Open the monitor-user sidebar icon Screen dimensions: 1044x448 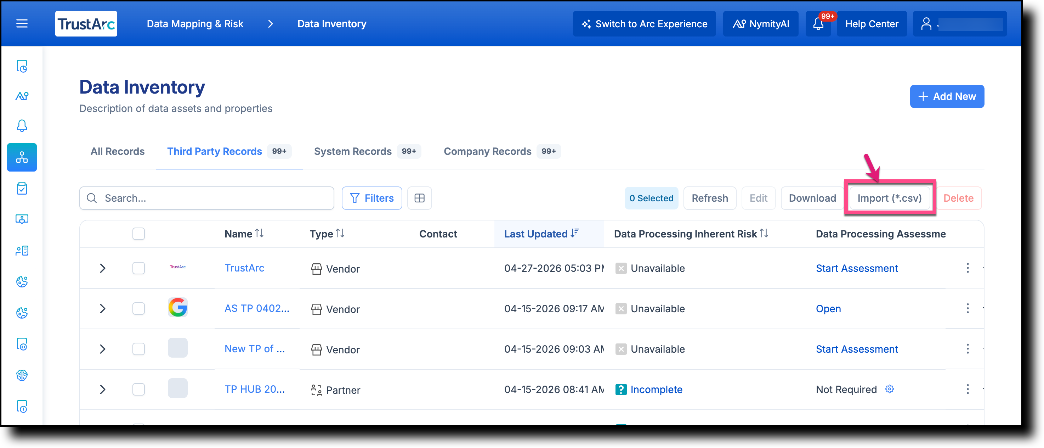[x=22, y=219]
